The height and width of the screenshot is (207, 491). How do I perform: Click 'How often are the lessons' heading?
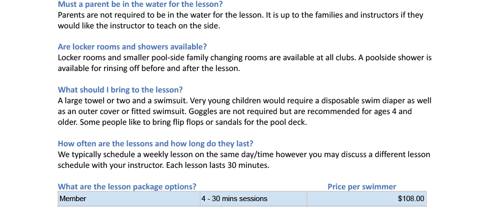155,143
